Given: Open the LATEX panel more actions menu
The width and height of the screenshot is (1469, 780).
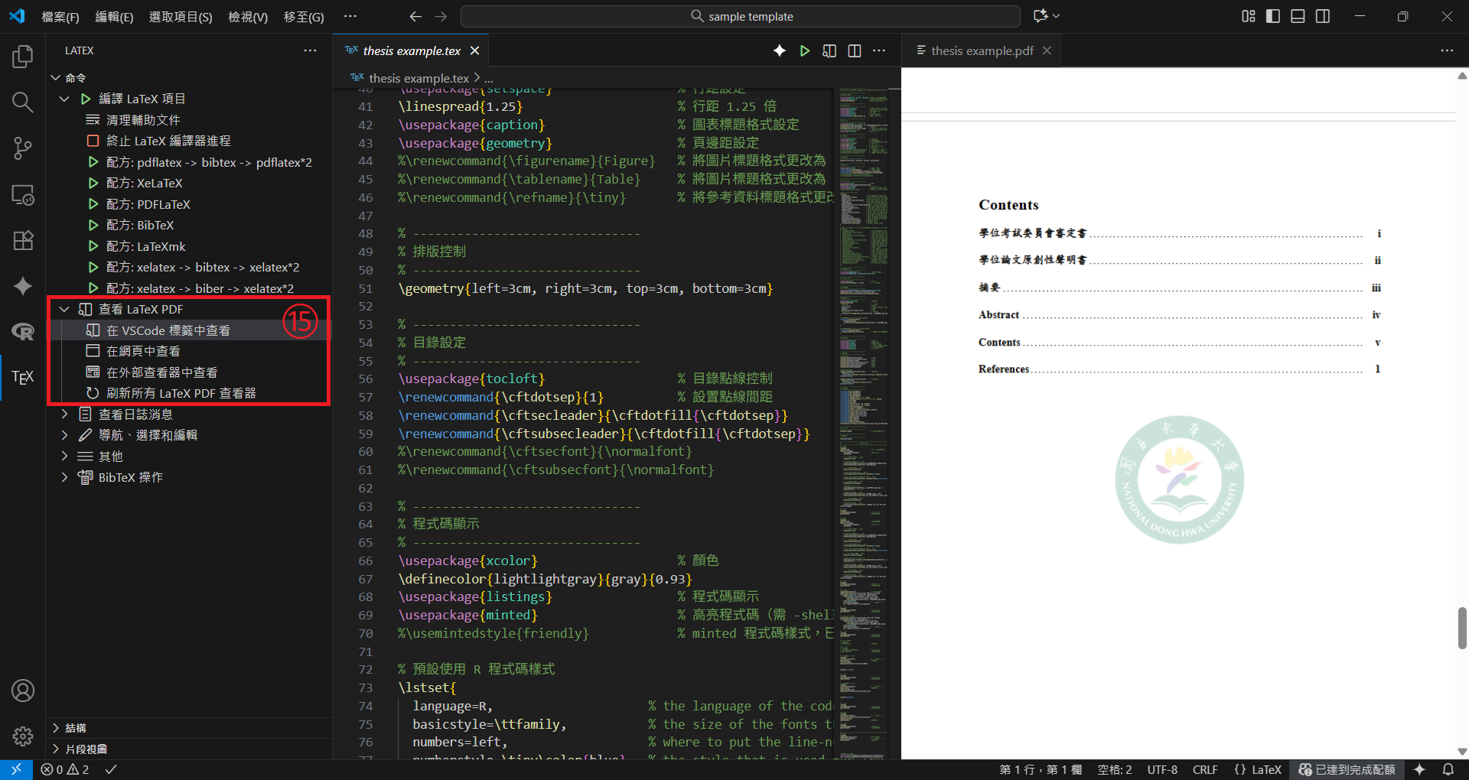Looking at the screenshot, I should 310,50.
